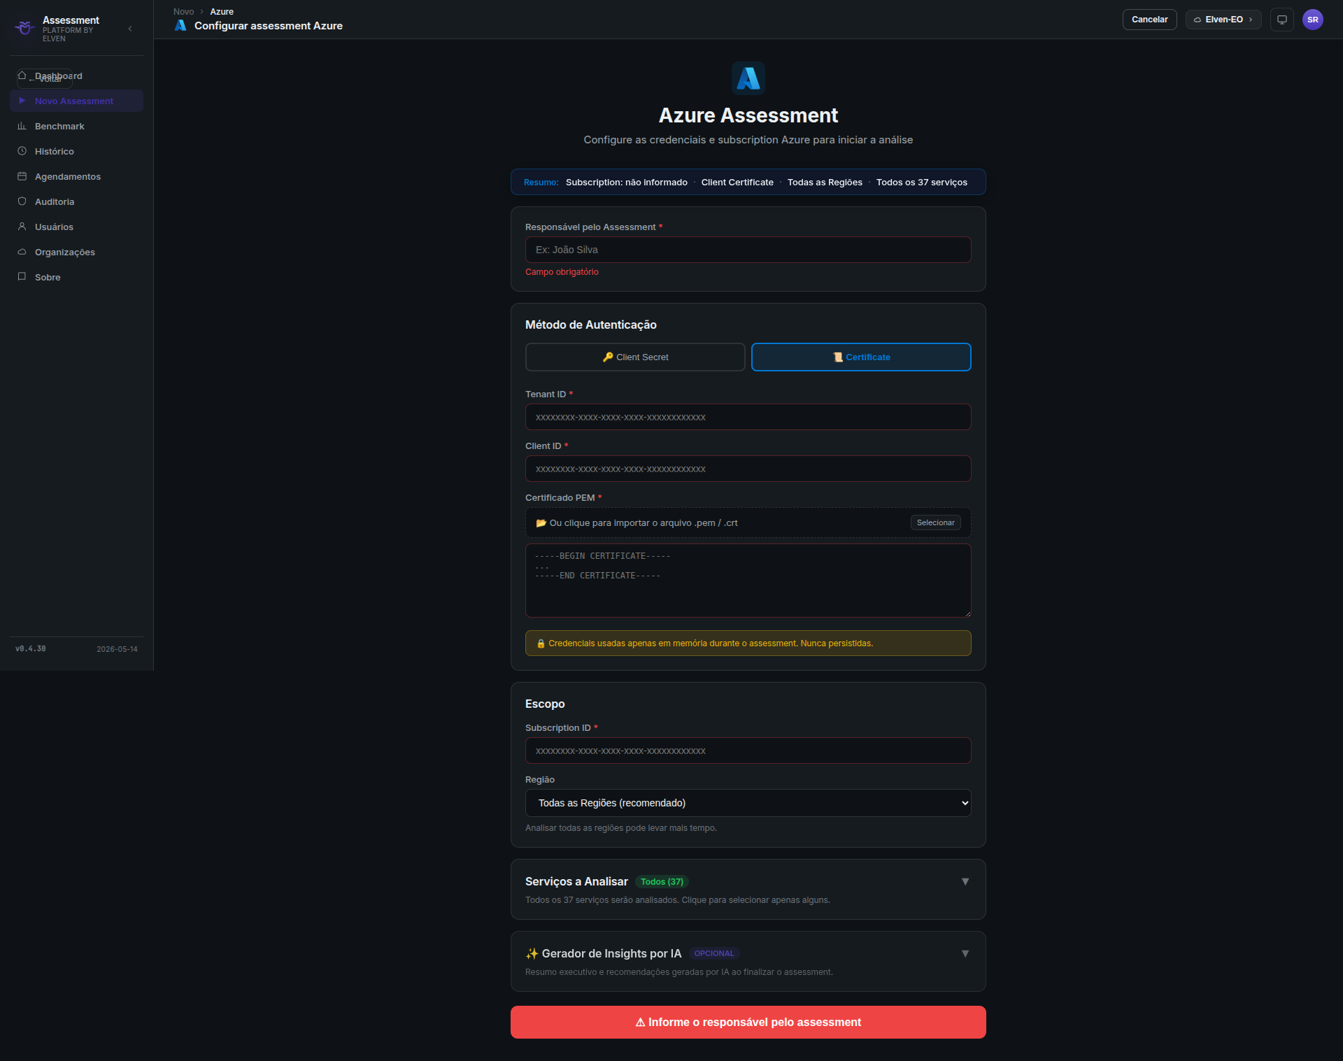Focus the Responsável pelo Assessment field

click(748, 250)
